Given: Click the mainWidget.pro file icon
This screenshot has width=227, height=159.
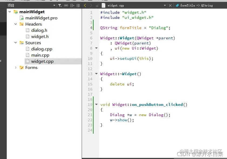Looking at the screenshot, I should click(x=22, y=18).
